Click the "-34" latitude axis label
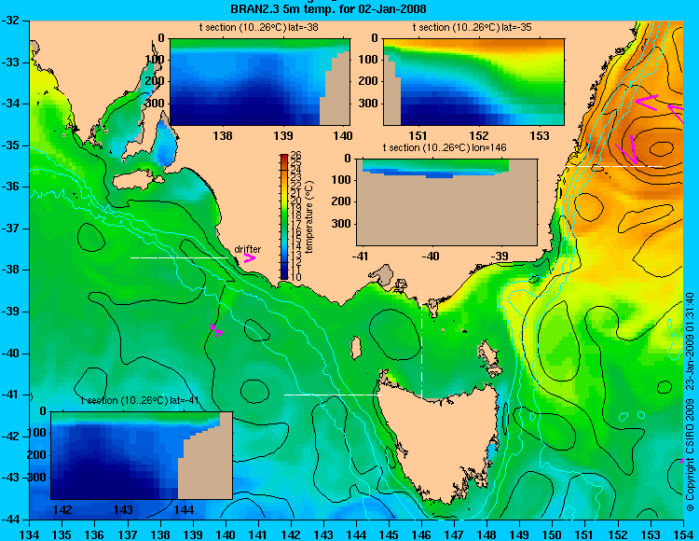699x541 pixels. [10, 104]
